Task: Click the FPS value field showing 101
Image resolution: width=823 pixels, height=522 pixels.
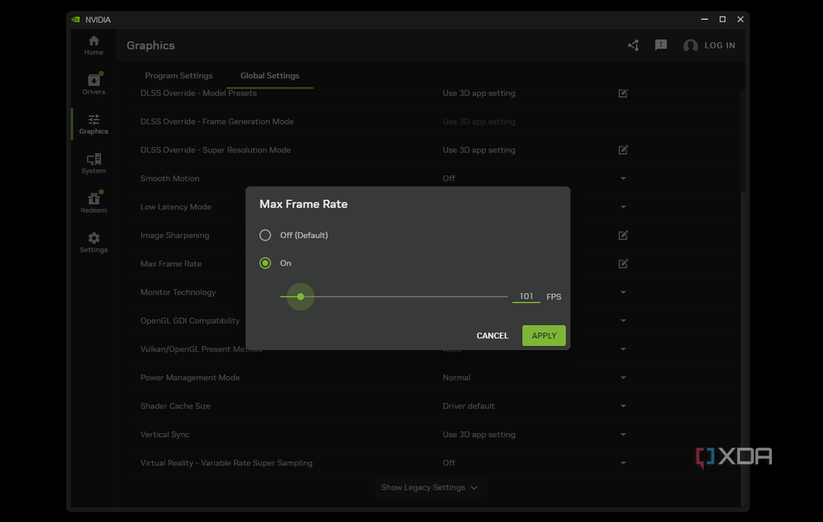Action: click(526, 296)
